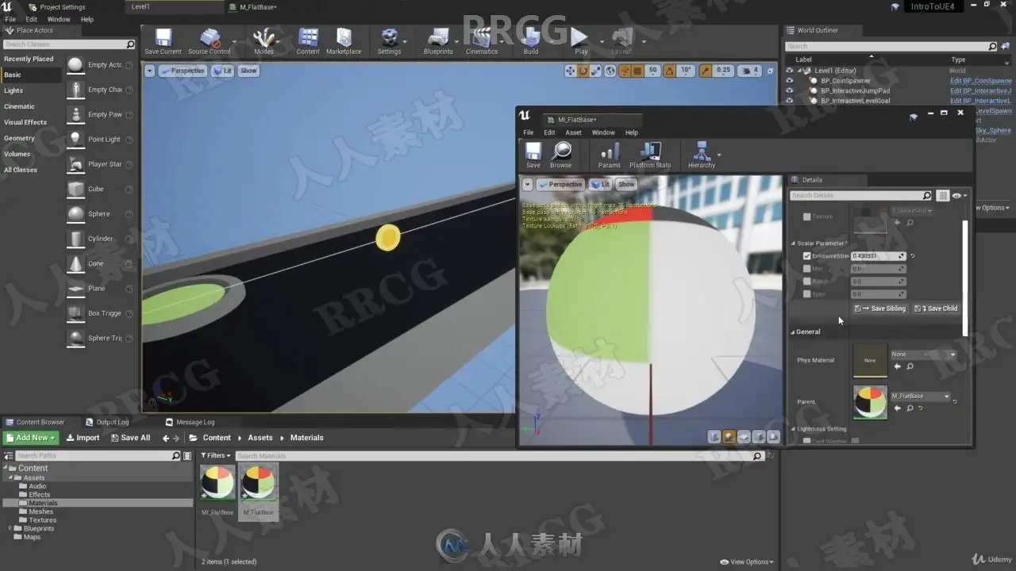Select the Cone actor in Place Actors
Screen dimensions: 1016x571
(x=75, y=263)
